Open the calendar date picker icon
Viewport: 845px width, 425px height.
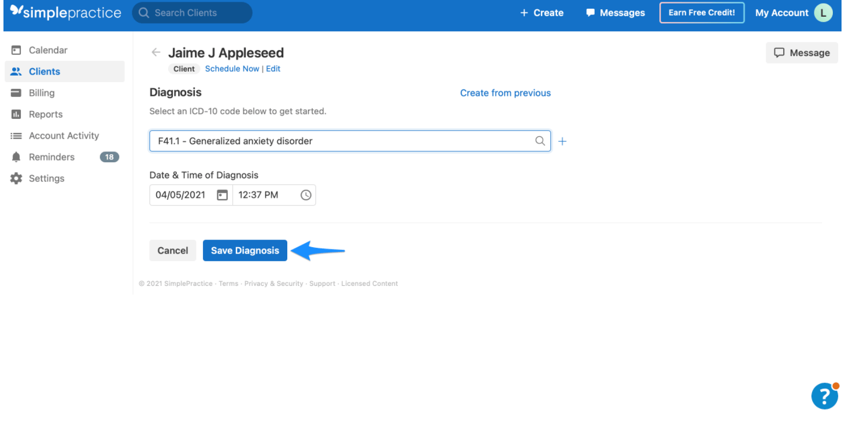click(x=222, y=195)
